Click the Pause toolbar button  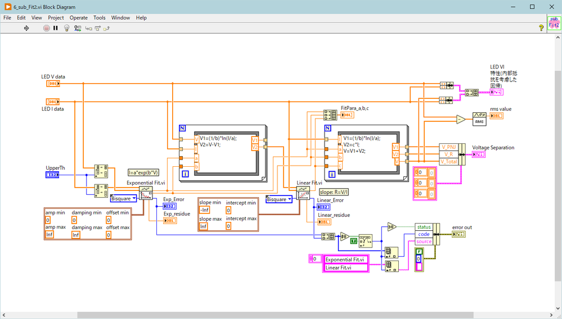click(56, 28)
